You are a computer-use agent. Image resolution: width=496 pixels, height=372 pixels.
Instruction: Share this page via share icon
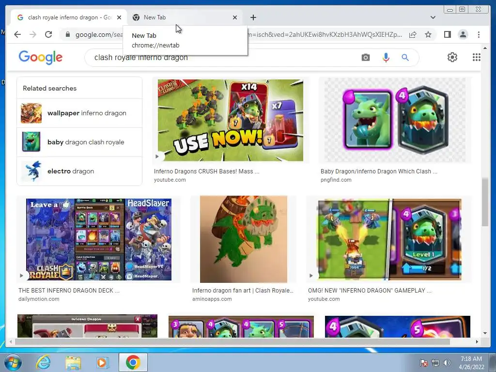click(x=413, y=34)
